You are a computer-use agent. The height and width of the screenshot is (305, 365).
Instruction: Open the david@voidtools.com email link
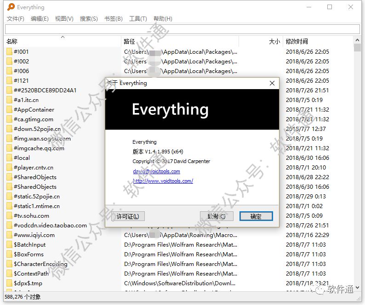(x=156, y=171)
